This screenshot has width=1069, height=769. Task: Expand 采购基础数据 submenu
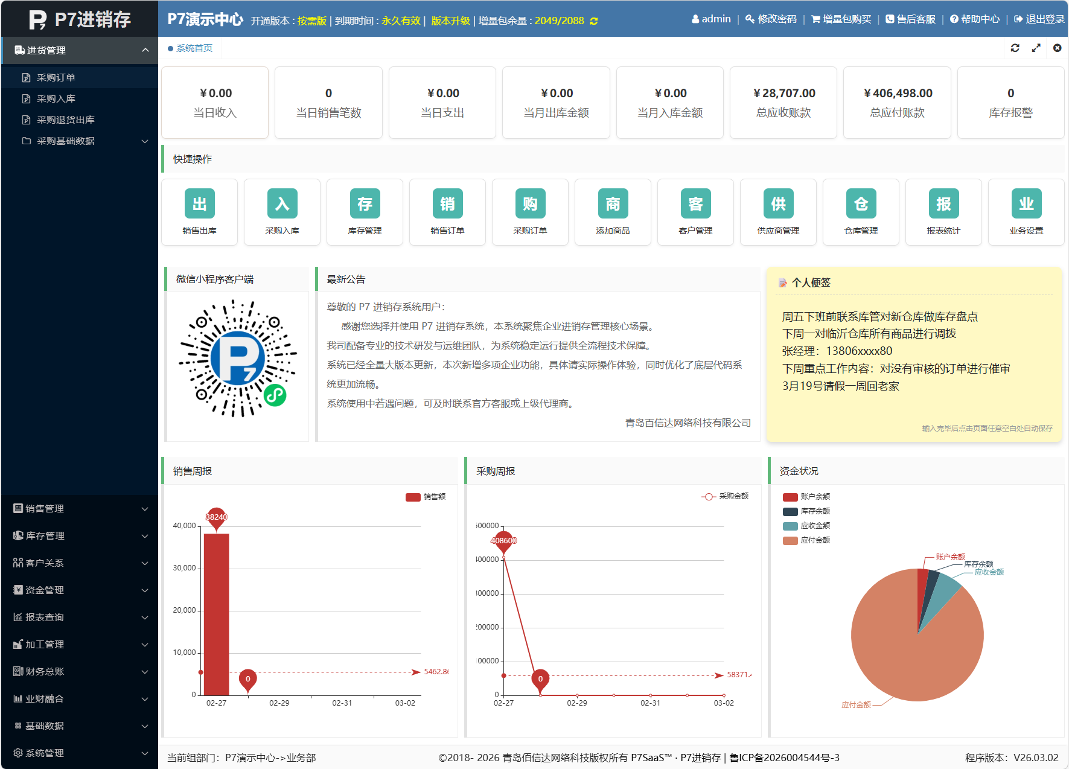[79, 141]
